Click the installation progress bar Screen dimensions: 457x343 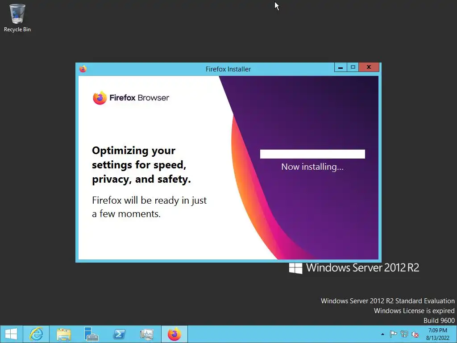click(312, 154)
